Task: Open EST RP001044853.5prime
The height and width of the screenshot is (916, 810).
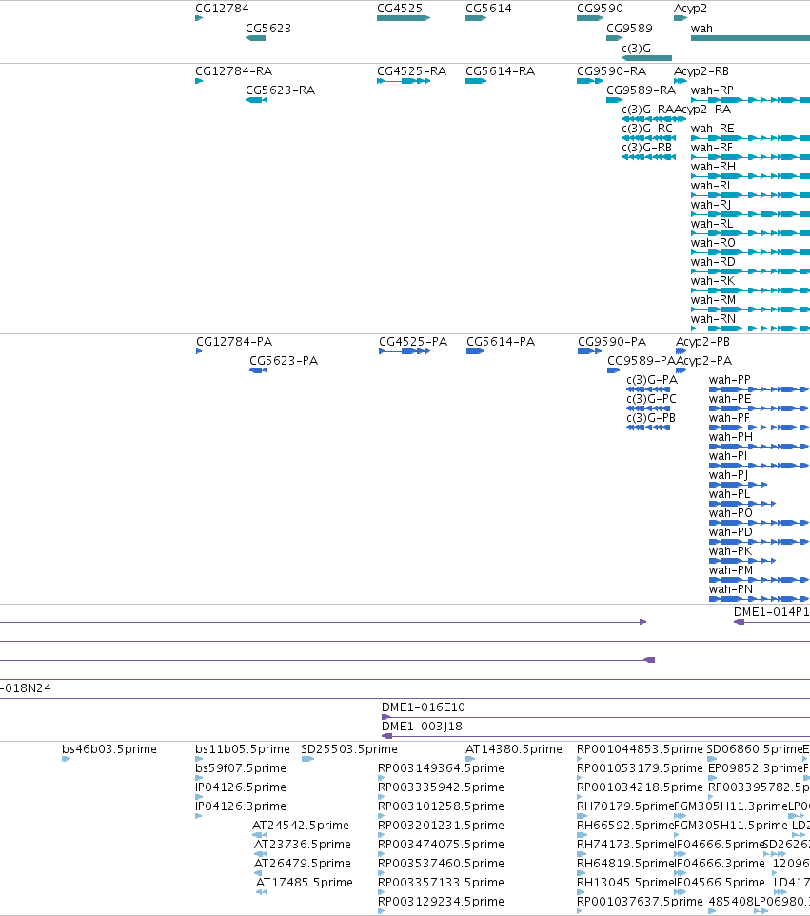Action: pos(640,749)
